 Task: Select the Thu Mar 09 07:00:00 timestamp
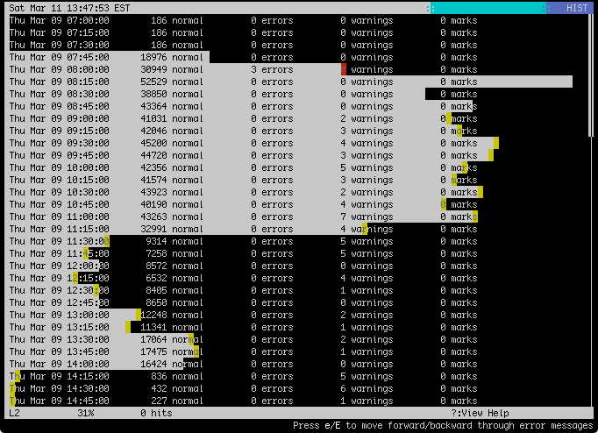(60, 20)
